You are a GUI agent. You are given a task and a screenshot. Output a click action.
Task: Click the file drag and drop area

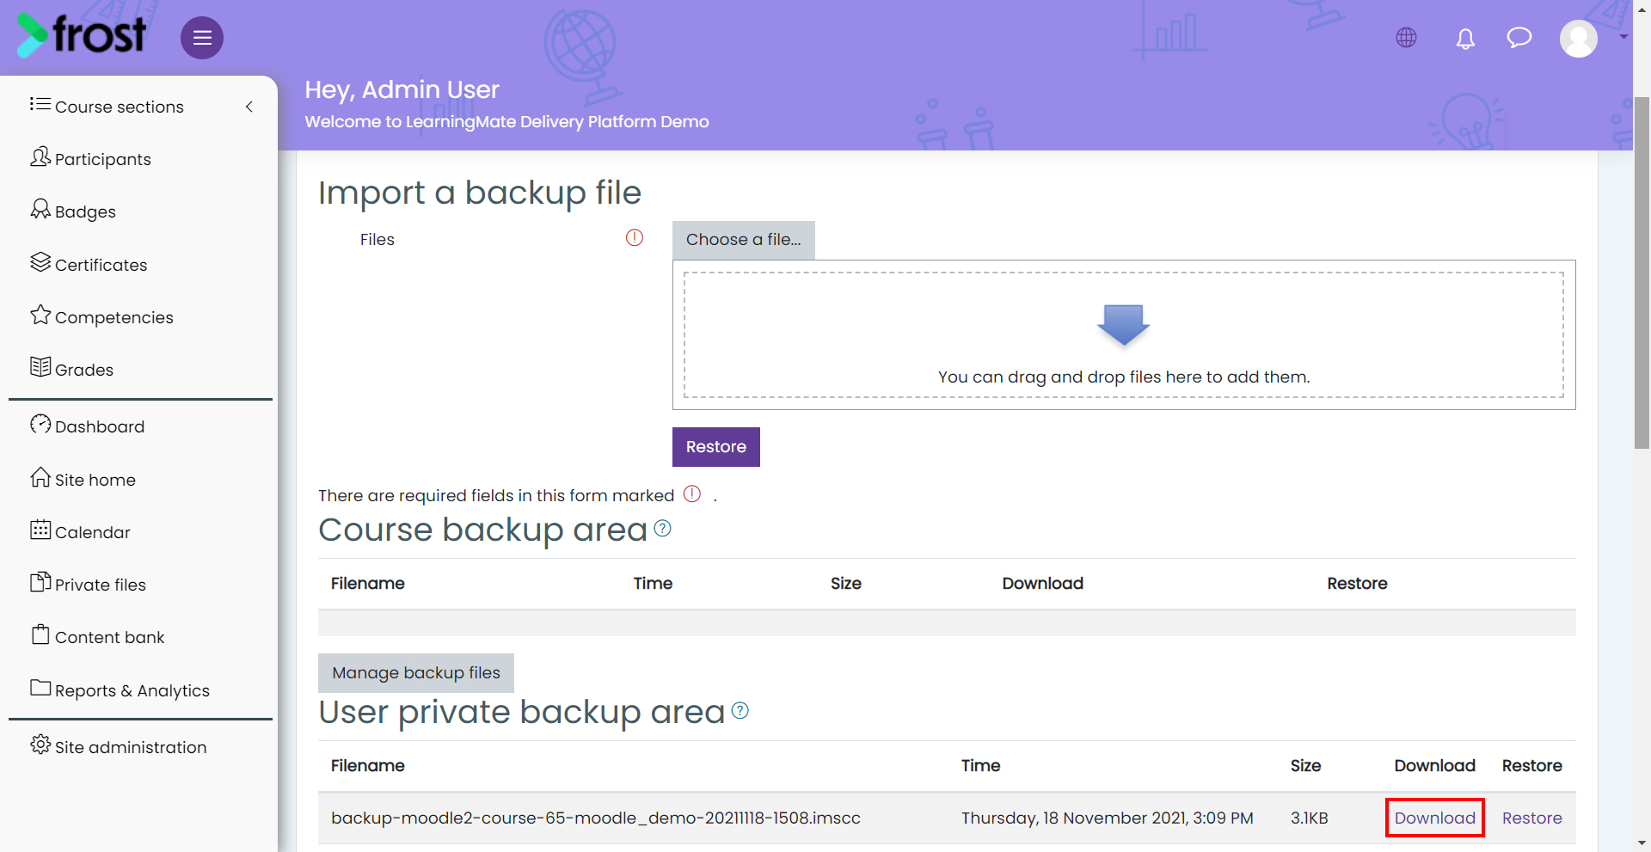coord(1124,335)
